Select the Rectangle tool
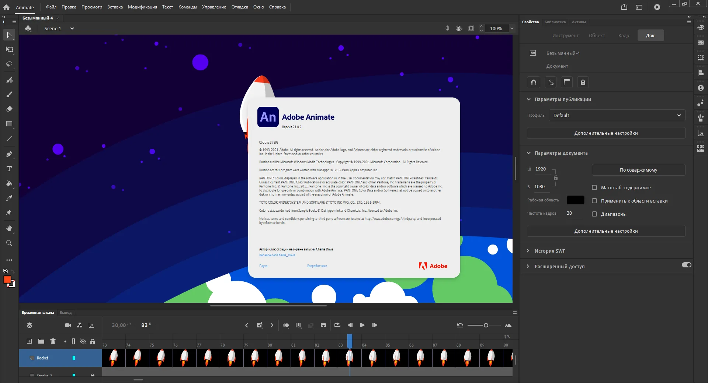This screenshot has width=708, height=383. coord(9,124)
